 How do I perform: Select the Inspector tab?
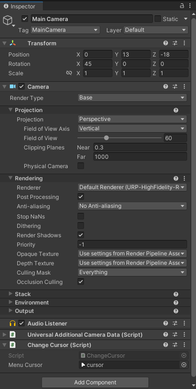click(21, 6)
